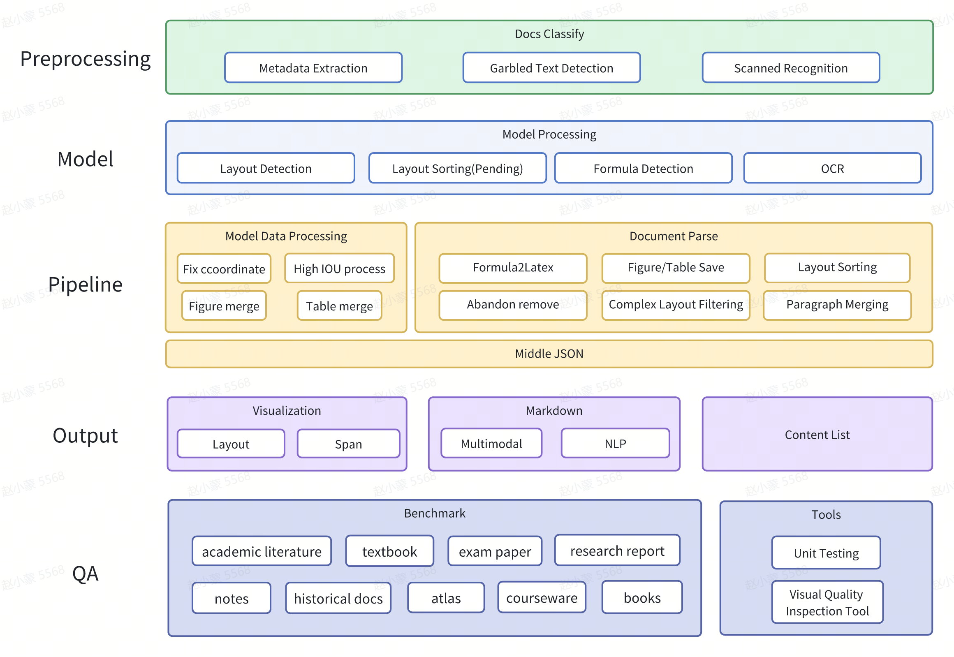Select the Multimodal box under Markdown
The image size is (954, 657).
(491, 444)
